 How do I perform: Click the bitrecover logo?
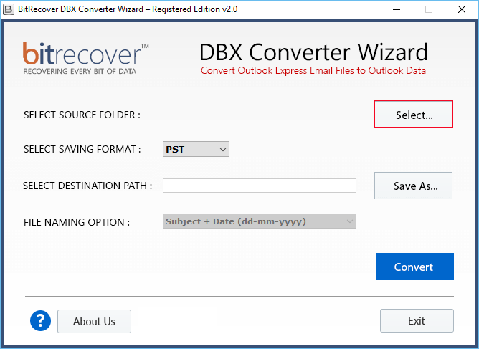pos(86,58)
